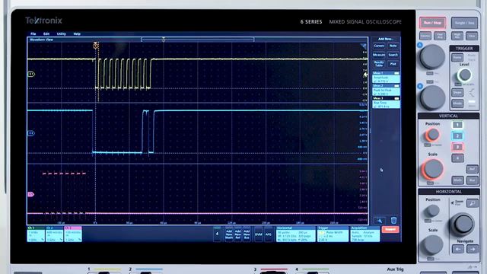This screenshot has height=274, width=487.
Task: Click the C3 waveform handle
Action: [x=31, y=194]
